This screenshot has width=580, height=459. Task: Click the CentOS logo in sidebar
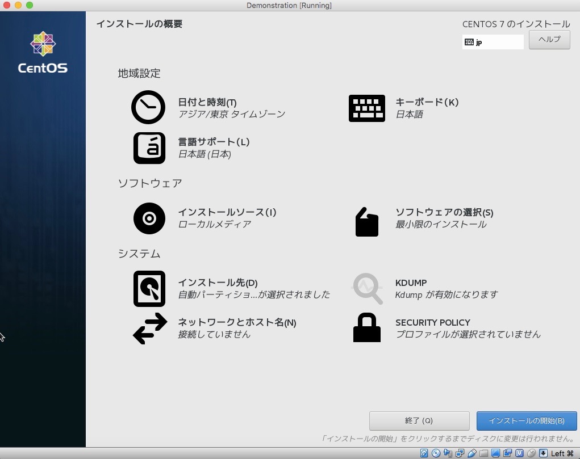point(43,52)
